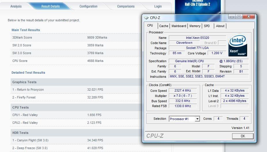
Task: Click the instructions list MMX, SSE field
Action: coord(209,76)
